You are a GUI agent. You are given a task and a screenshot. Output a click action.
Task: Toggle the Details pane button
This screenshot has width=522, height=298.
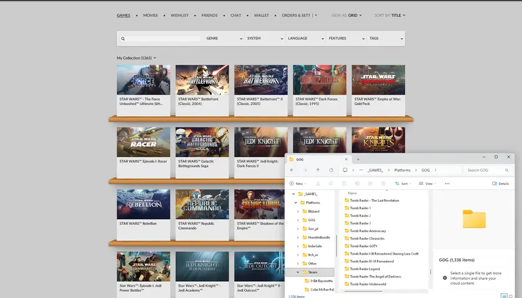(x=500, y=184)
